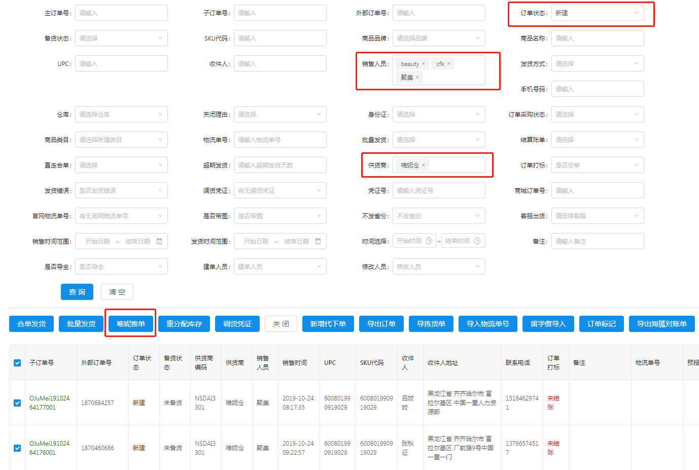Open calendar icon in 销售时间范围
The width and height of the screenshot is (699, 470).
click(159, 241)
